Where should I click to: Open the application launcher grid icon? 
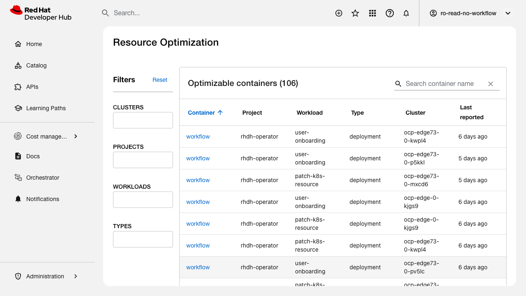coord(373,13)
